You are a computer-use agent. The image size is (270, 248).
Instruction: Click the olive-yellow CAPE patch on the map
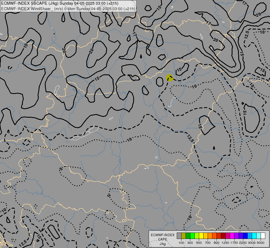point(169,78)
